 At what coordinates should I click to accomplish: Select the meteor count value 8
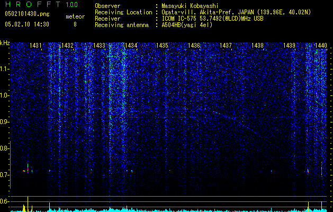pyautogui.click(x=75, y=24)
